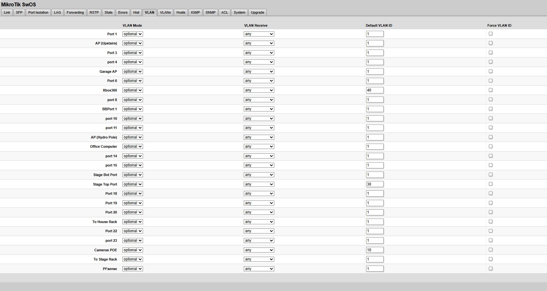Screen dimensions: 547x291
Task: Click the 'VLAN Mode' column header
Action: click(x=132, y=25)
